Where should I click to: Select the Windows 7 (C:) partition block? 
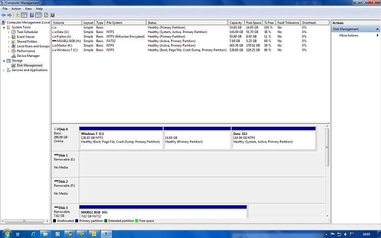(121, 138)
